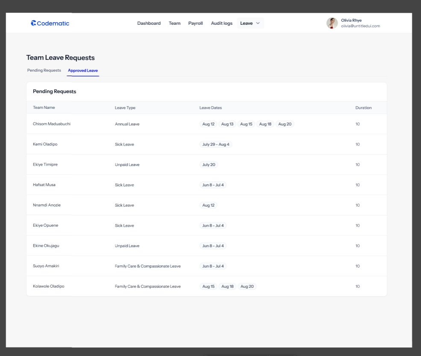This screenshot has width=421, height=356.
Task: Click the Jun 8 – Jul 4 chip for Suoyo Amakiri
Action: [213, 266]
